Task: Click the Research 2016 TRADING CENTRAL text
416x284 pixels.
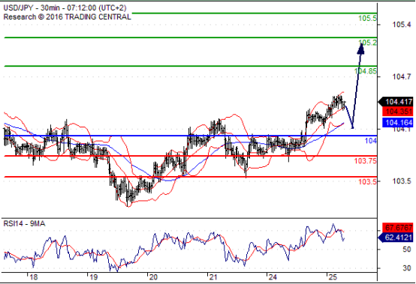Action: pos(67,17)
